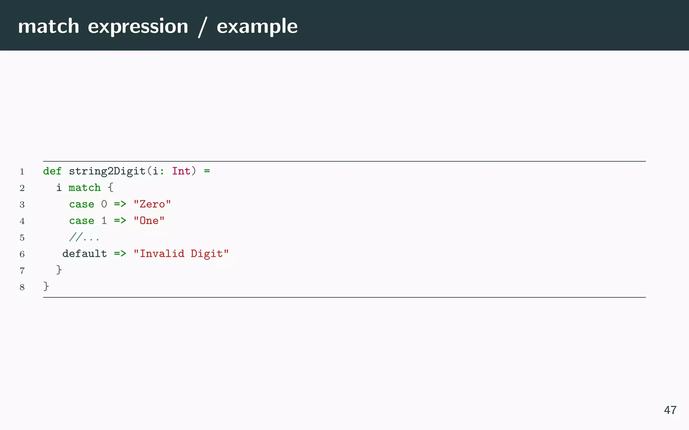Click the equals sign ending line 1
This screenshot has width=689, height=430.
[x=207, y=171]
